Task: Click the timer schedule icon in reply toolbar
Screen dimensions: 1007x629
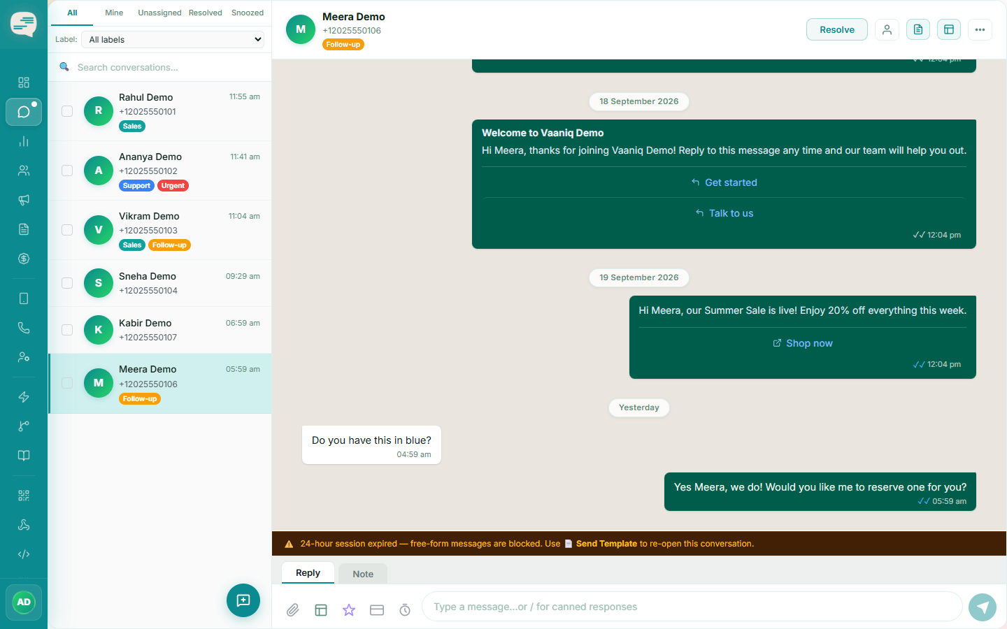Action: [x=405, y=610]
